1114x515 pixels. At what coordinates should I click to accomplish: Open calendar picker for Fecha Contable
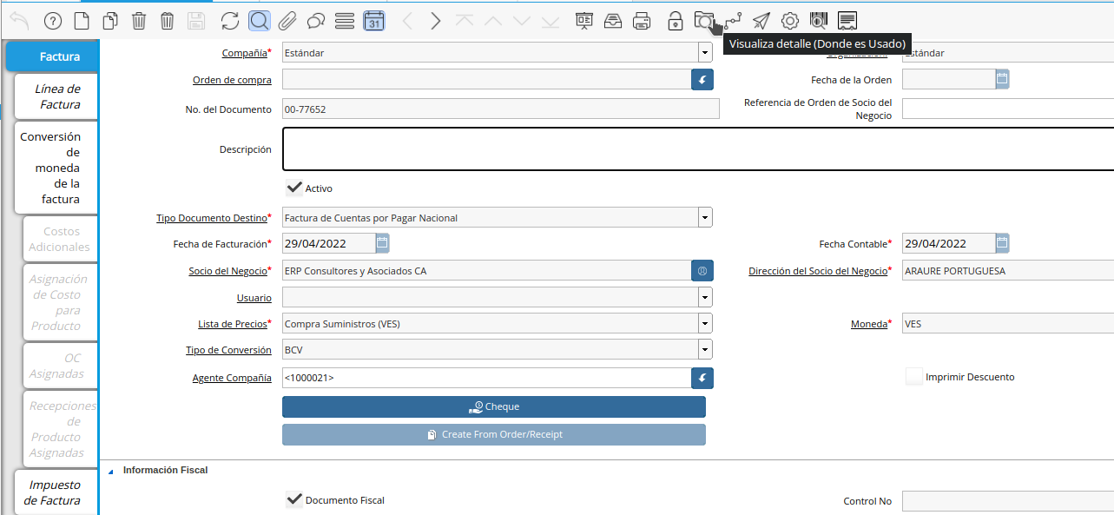point(1002,243)
